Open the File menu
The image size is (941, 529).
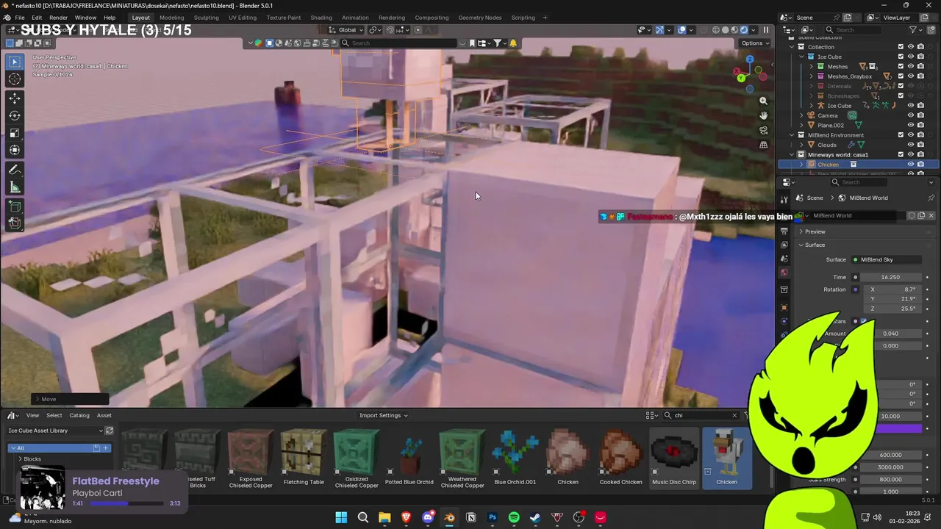pos(20,18)
